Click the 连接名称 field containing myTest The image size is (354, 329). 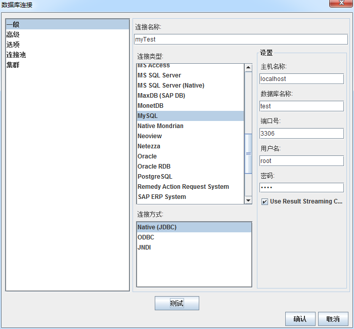click(x=241, y=39)
